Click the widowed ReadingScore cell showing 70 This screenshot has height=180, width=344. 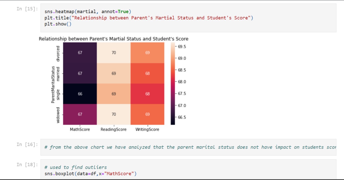point(114,114)
